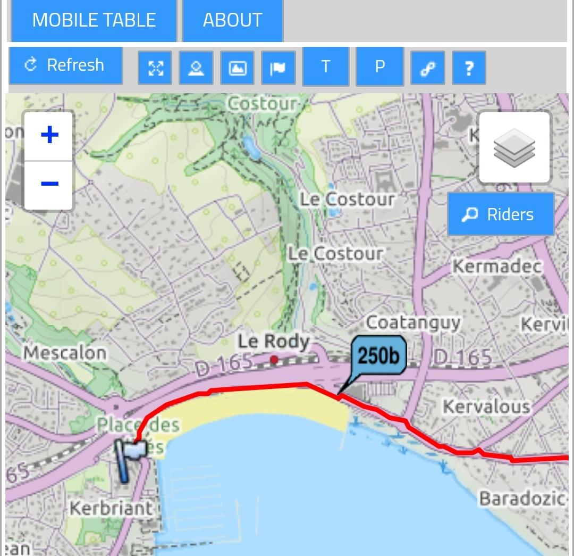Image resolution: width=574 pixels, height=556 pixels.
Task: Zoom in with the plus button
Action: (x=49, y=136)
